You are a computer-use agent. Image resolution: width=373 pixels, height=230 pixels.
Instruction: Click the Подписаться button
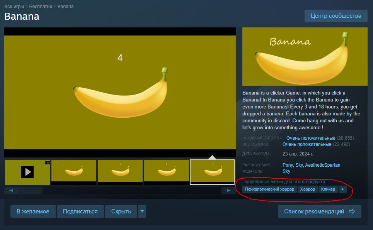point(80,211)
